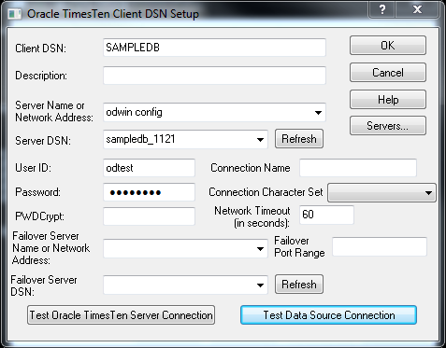Click the Cancel button

(388, 73)
